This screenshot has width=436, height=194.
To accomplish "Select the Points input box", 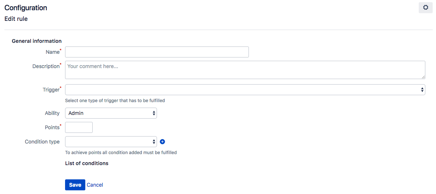I will pos(79,127).
